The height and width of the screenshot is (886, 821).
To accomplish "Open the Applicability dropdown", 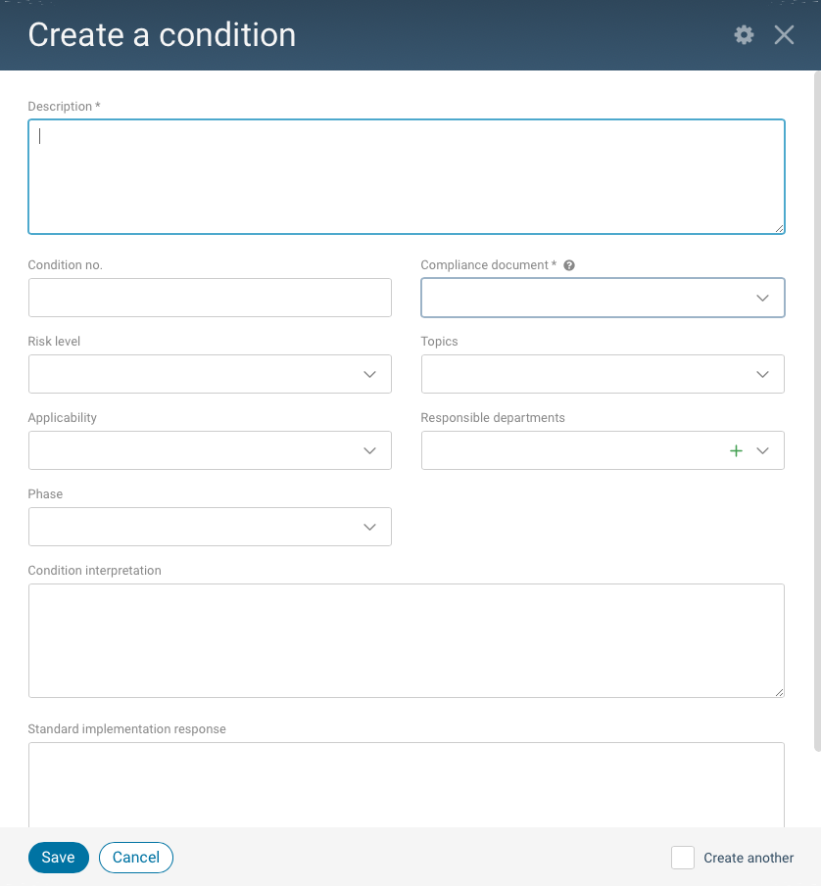I will click(369, 450).
